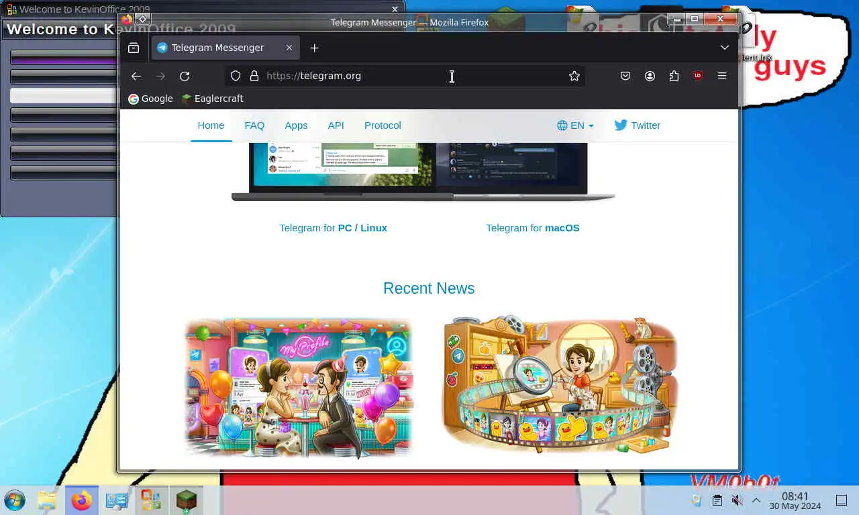Click the Firefox taskbar icon

pyautogui.click(x=82, y=500)
